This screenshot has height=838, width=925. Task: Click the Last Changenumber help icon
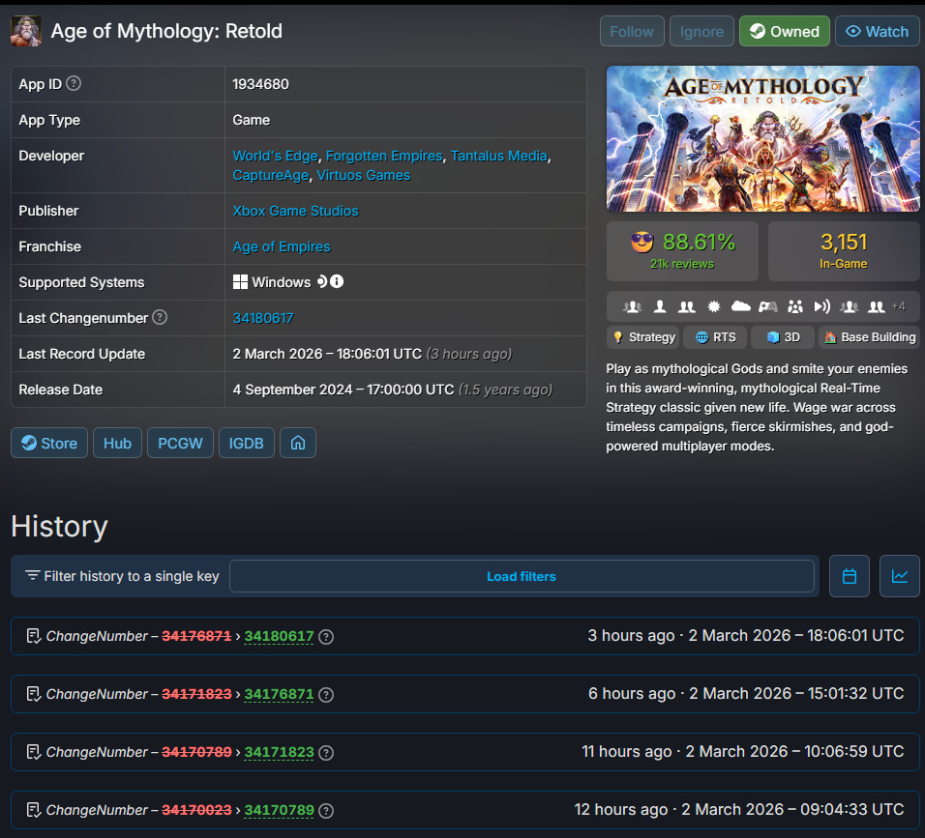(161, 318)
